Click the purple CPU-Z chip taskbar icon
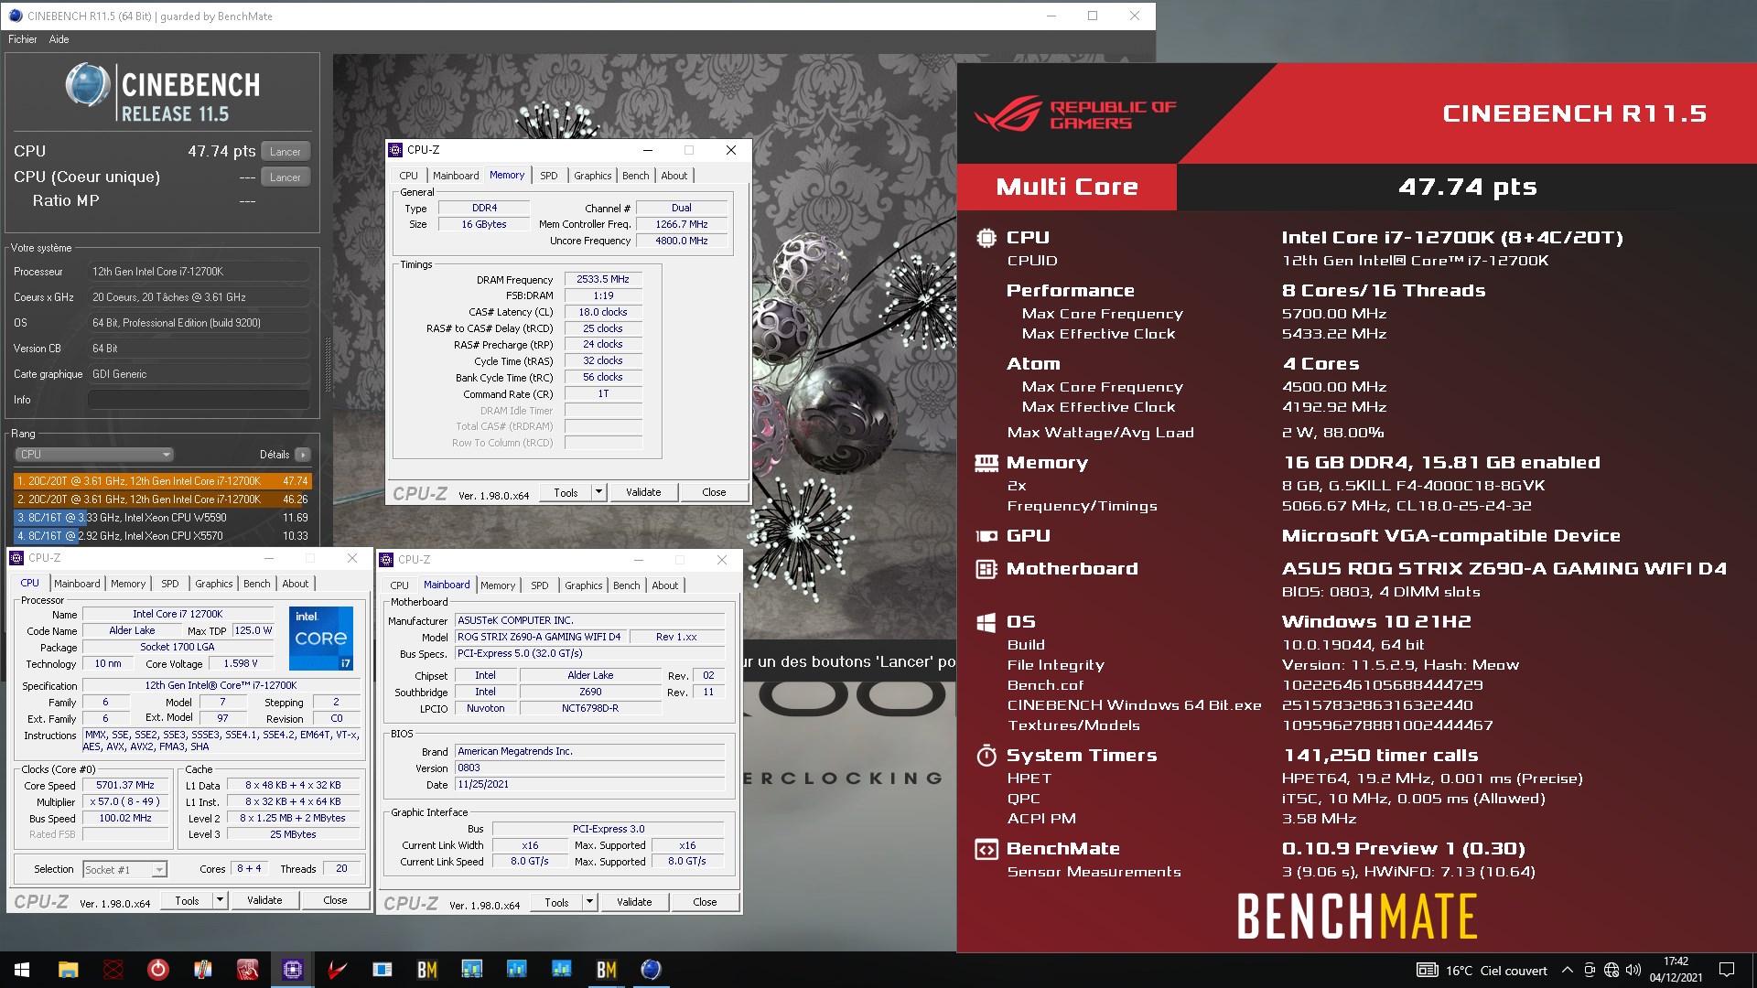The height and width of the screenshot is (988, 1757). tap(293, 970)
